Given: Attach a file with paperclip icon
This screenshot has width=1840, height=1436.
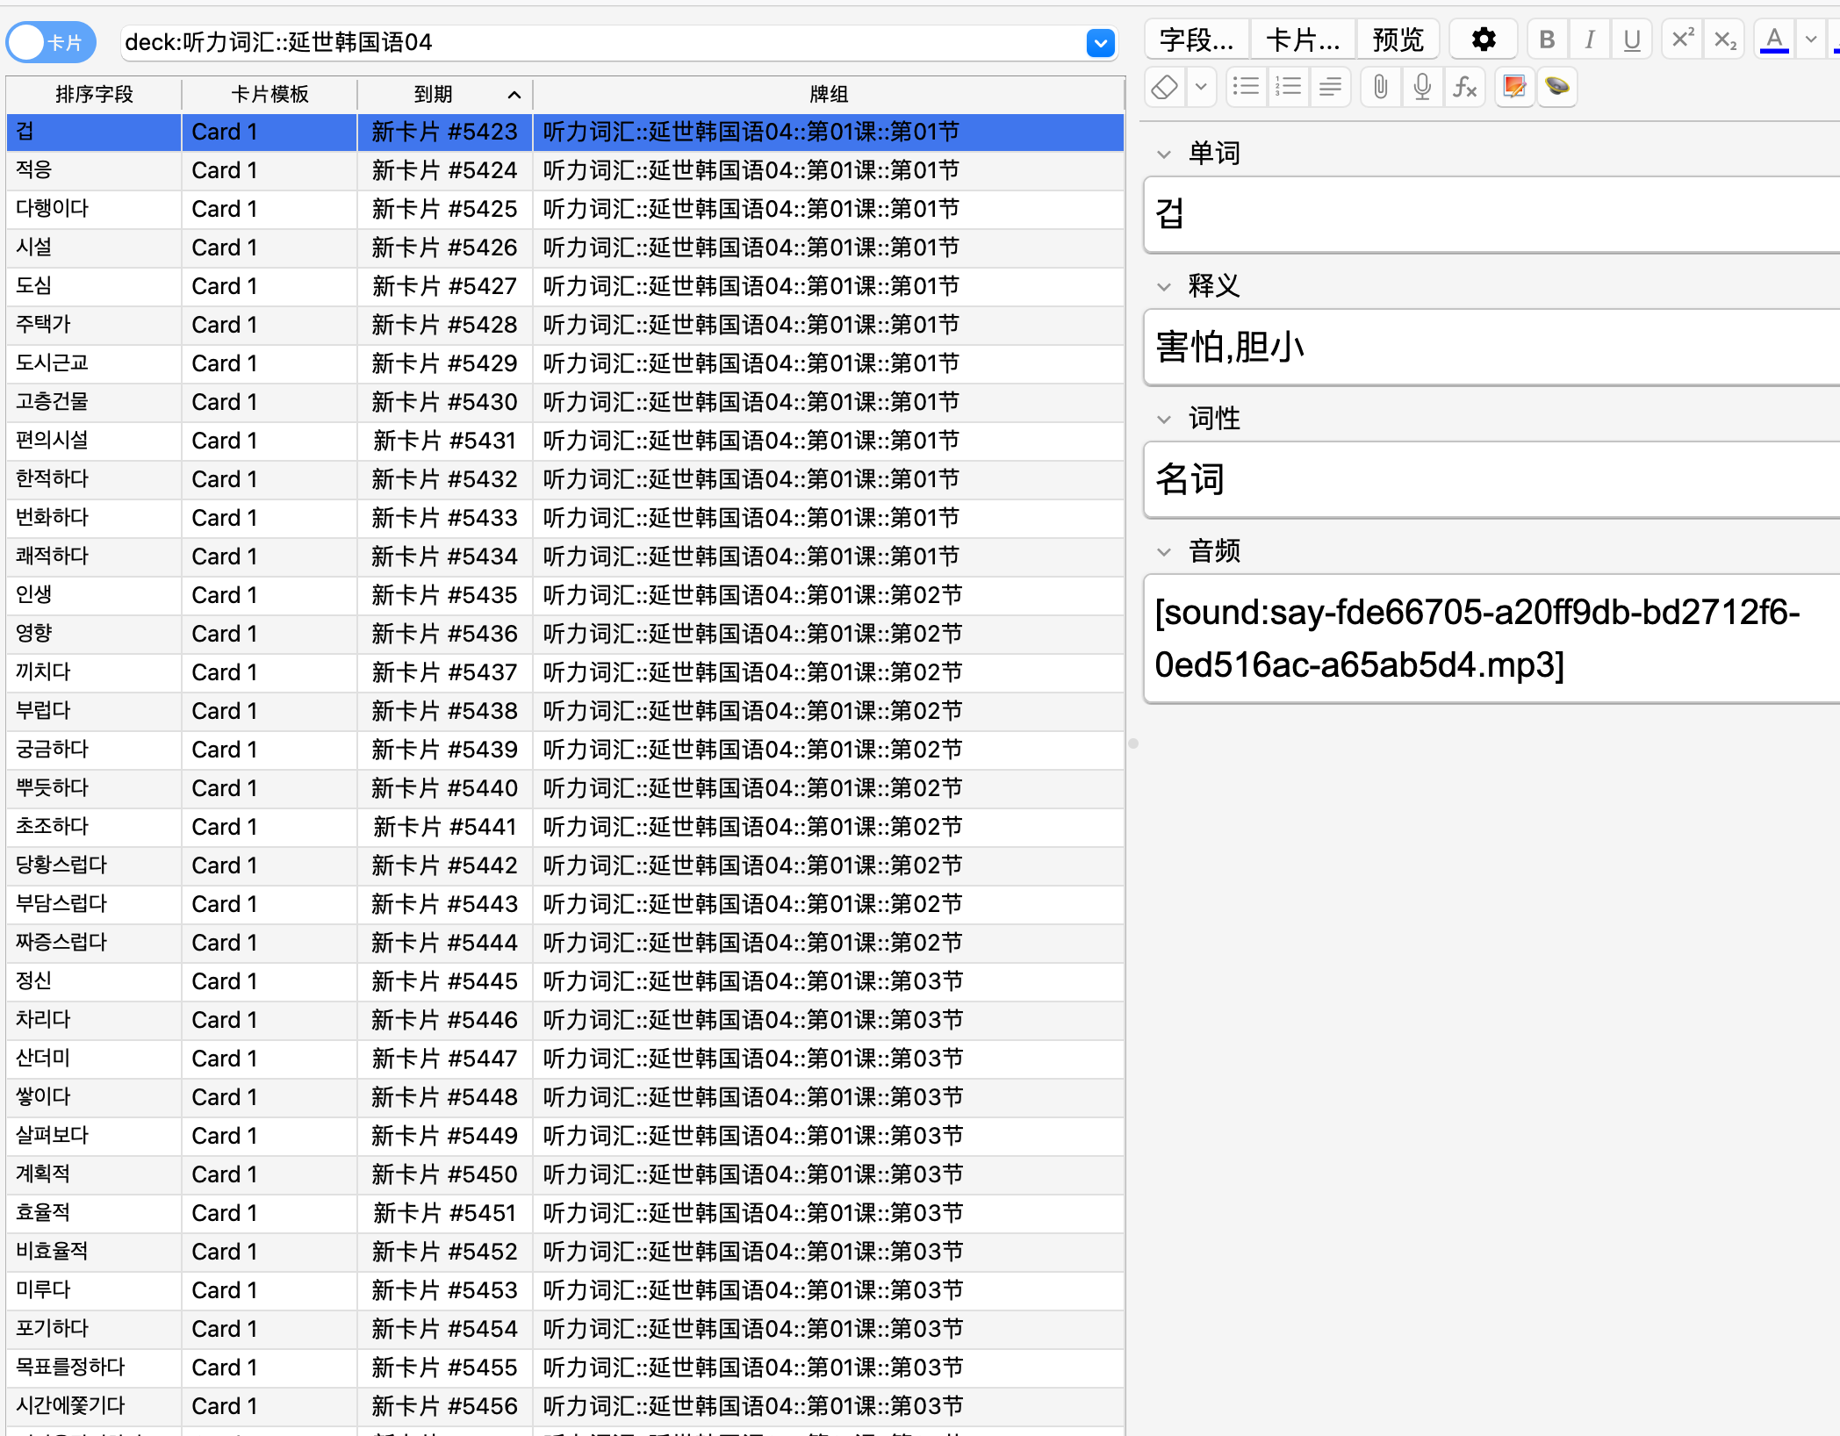Looking at the screenshot, I should click(1380, 87).
